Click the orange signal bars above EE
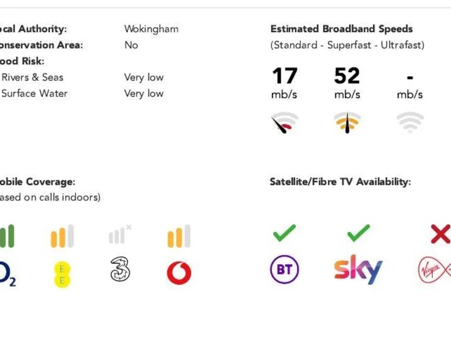The height and width of the screenshot is (338, 451). [x=62, y=236]
